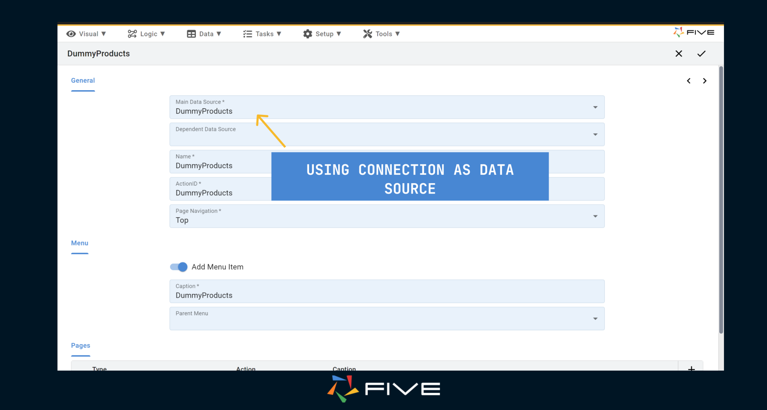Expand the Parent Menu dropdown

pyautogui.click(x=595, y=319)
